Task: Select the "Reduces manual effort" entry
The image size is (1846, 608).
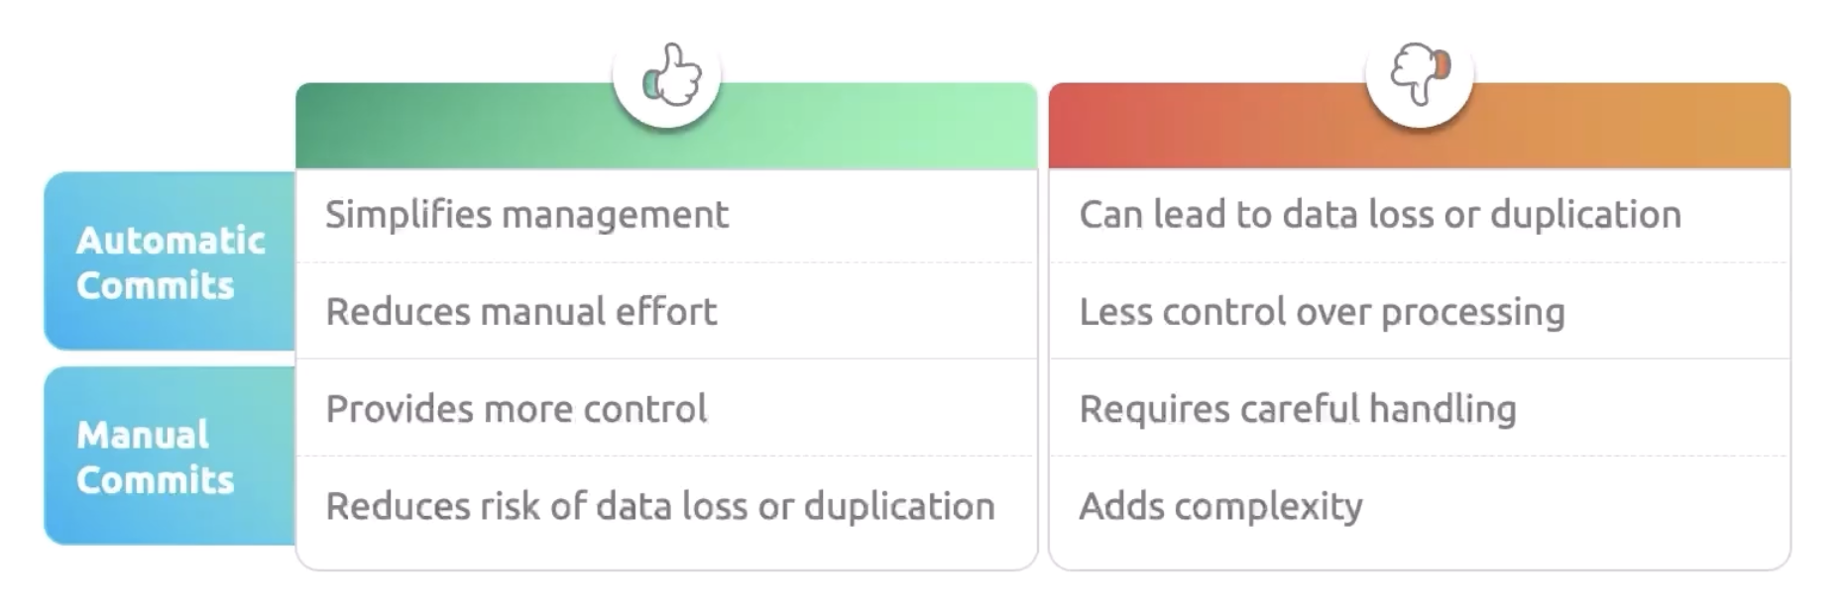Action: pos(520,312)
